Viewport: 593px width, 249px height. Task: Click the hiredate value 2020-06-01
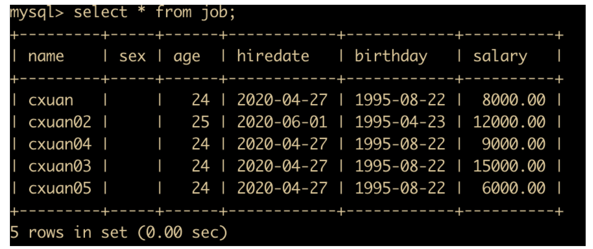[x=282, y=122]
